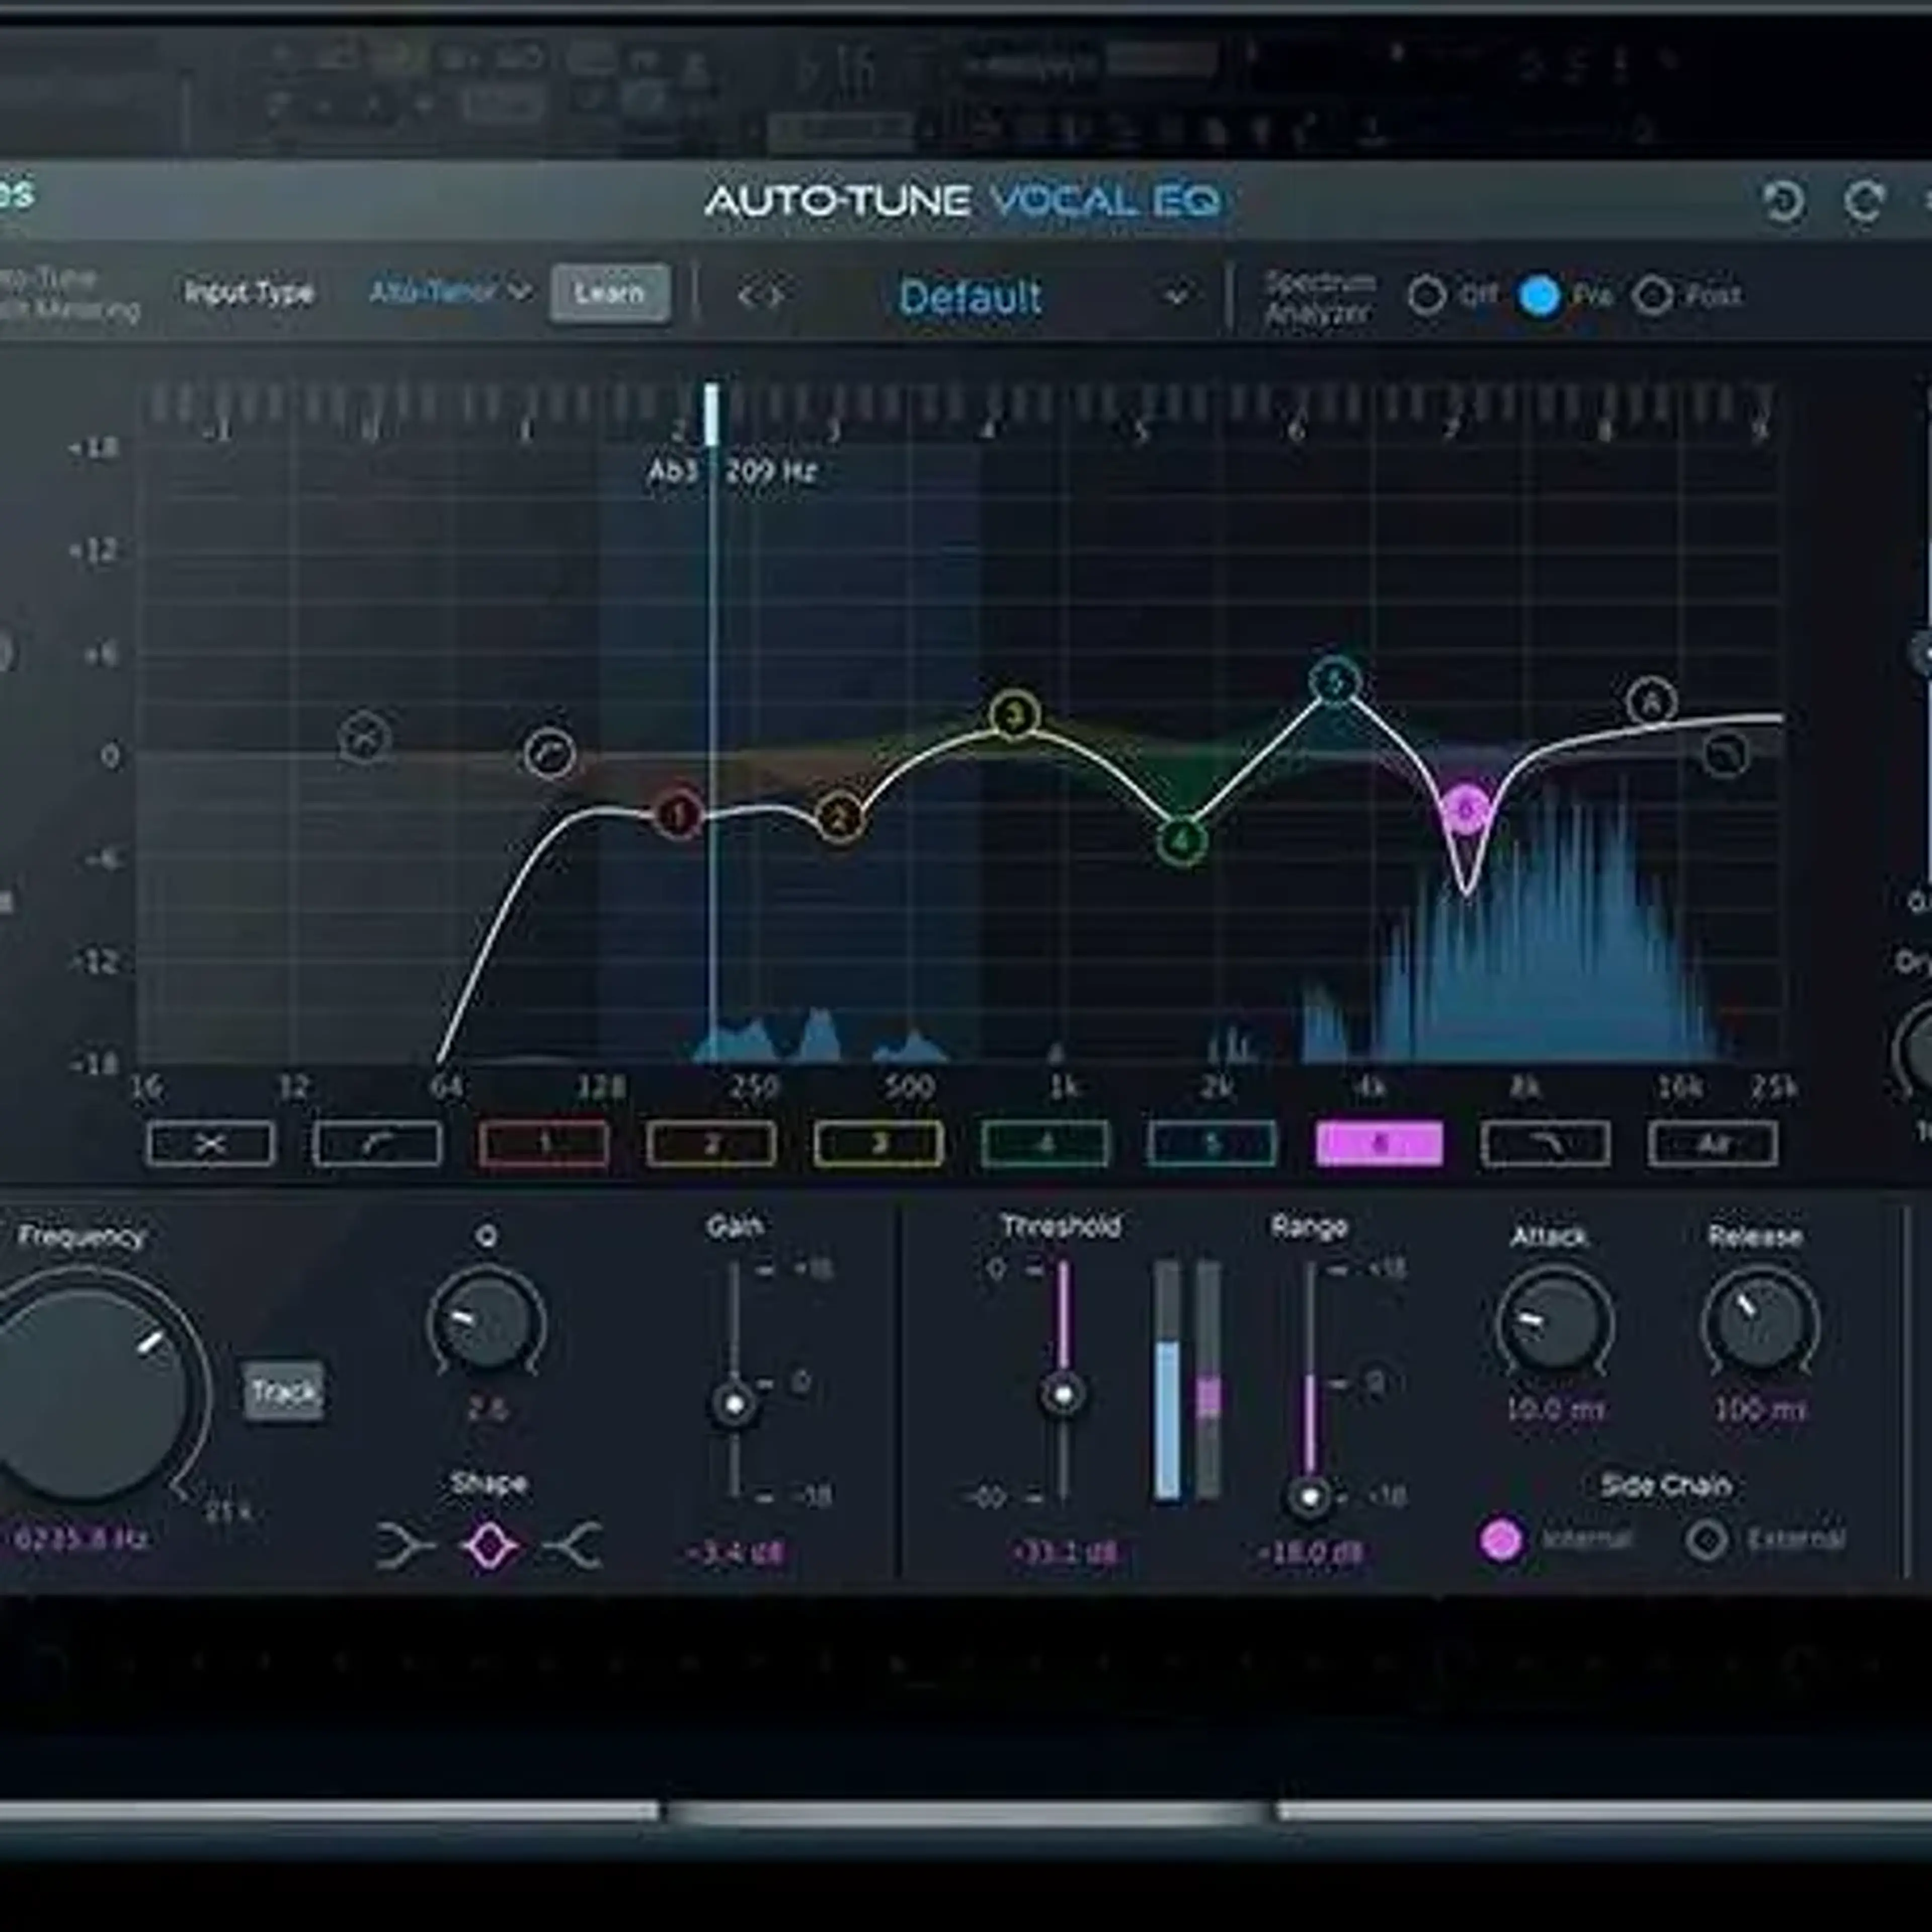This screenshot has height=1932, width=1932.
Task: Click the Range slider handle
Action: point(1310,1497)
